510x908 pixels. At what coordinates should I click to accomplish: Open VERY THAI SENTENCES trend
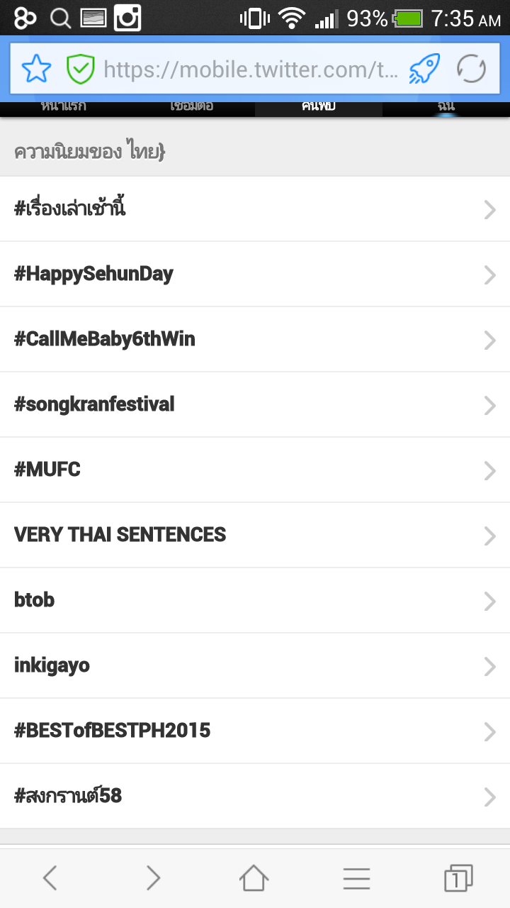coord(255,535)
